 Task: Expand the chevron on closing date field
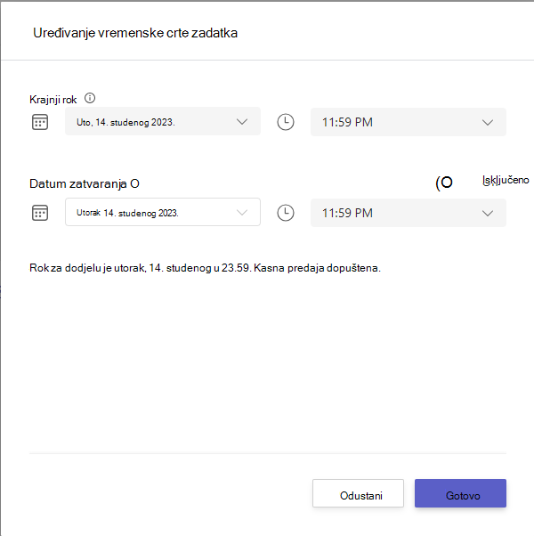(x=242, y=213)
